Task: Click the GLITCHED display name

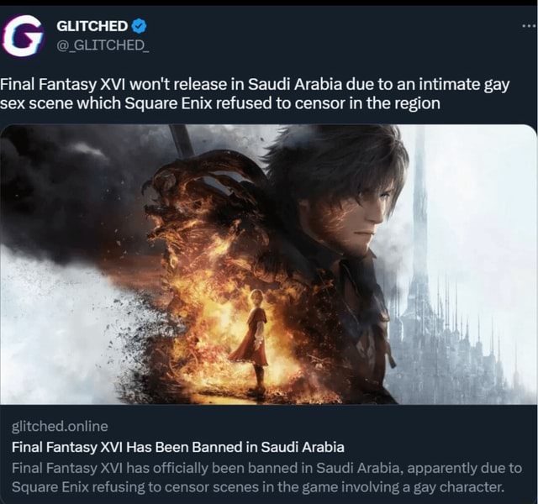Action: 92,26
